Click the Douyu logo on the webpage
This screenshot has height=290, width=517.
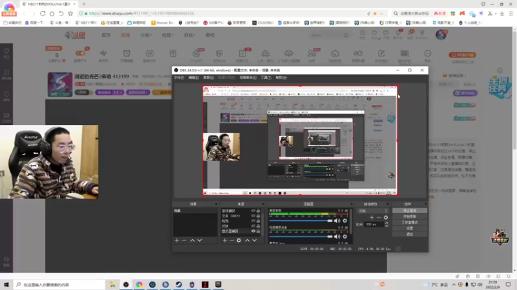tap(75, 35)
